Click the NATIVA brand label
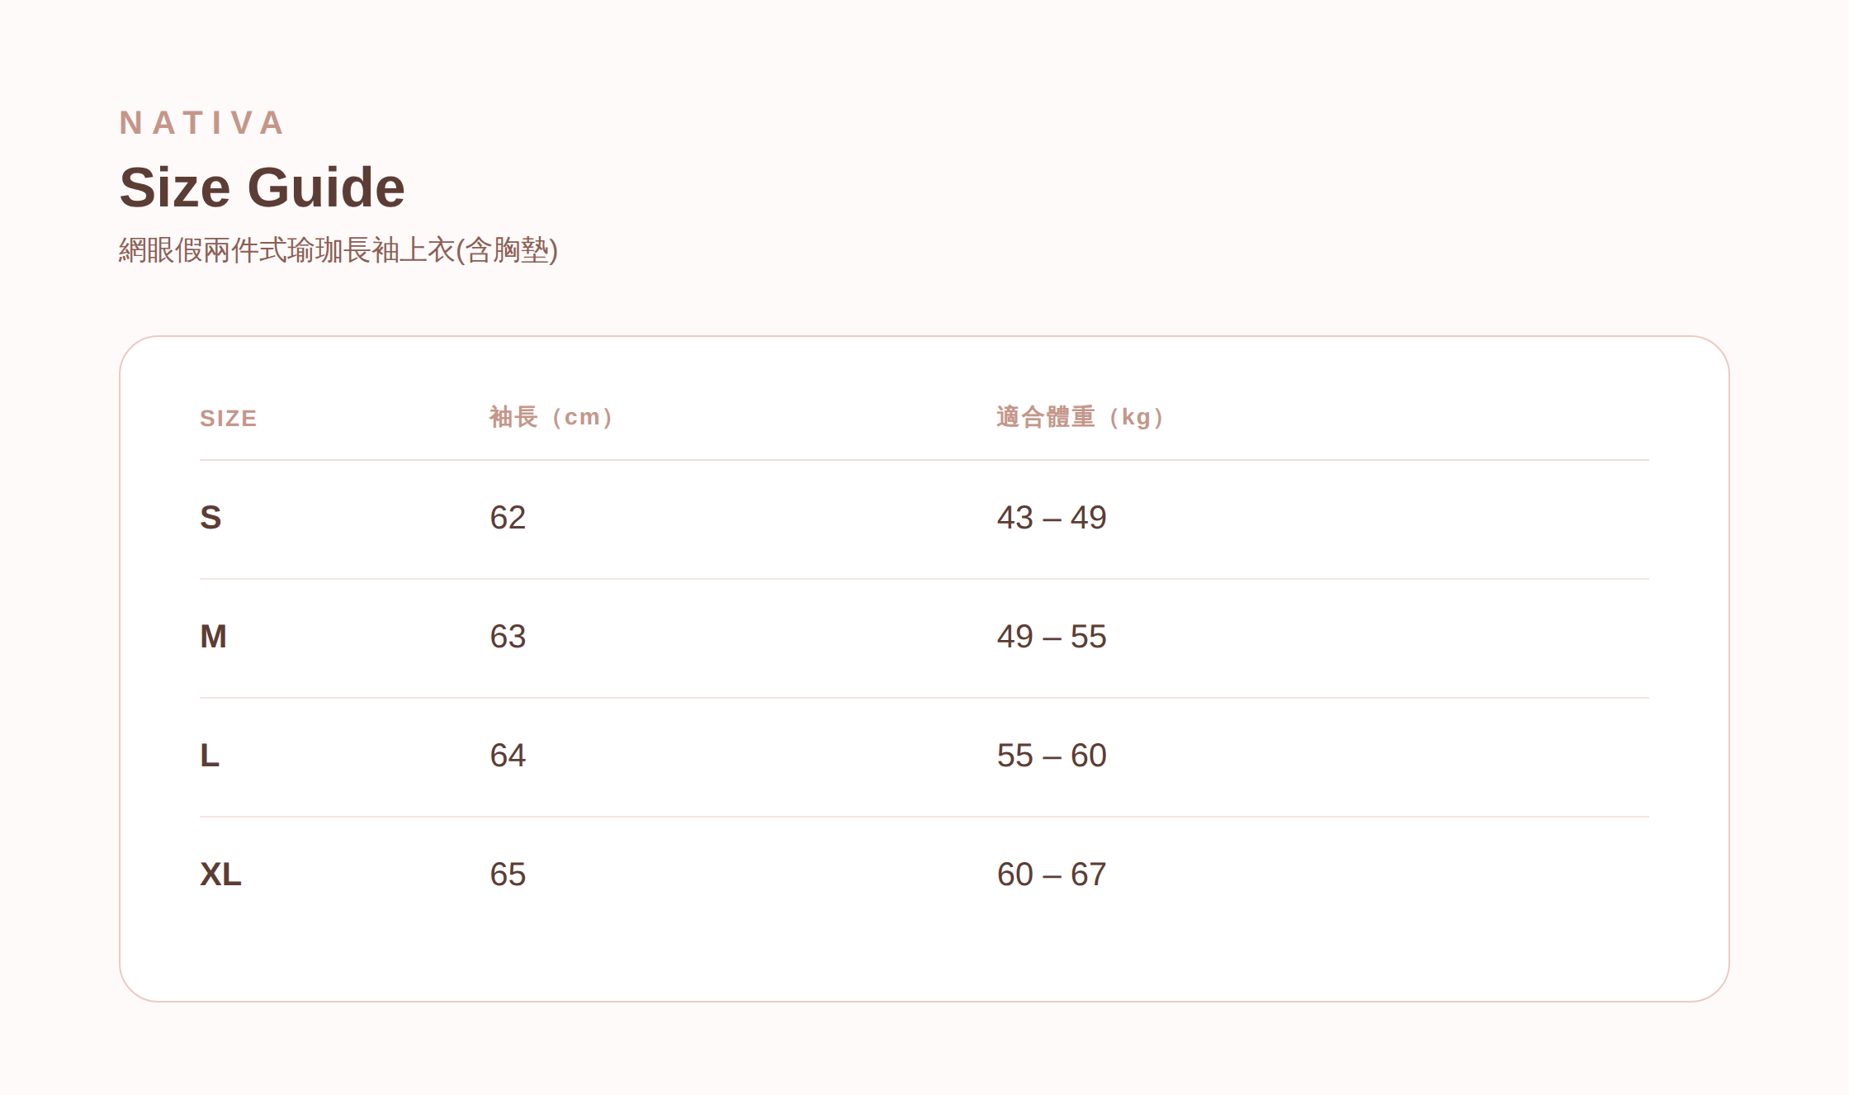 point(201,123)
